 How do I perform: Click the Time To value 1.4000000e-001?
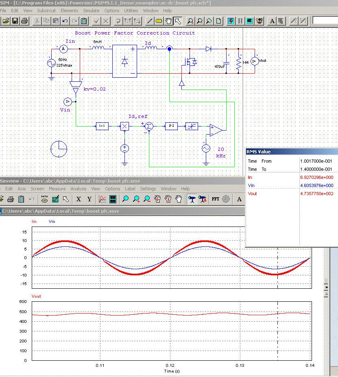coord(316,169)
